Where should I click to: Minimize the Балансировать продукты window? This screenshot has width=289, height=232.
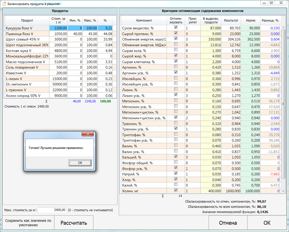(x=264, y=3)
